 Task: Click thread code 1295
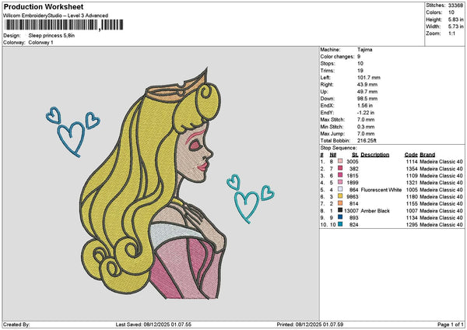pyautogui.click(x=412, y=225)
